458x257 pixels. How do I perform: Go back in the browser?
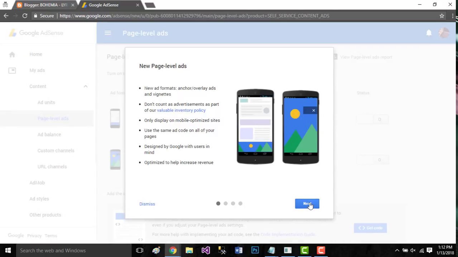(6, 16)
